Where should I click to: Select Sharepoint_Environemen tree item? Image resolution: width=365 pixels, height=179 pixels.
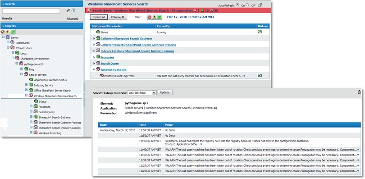(35, 59)
